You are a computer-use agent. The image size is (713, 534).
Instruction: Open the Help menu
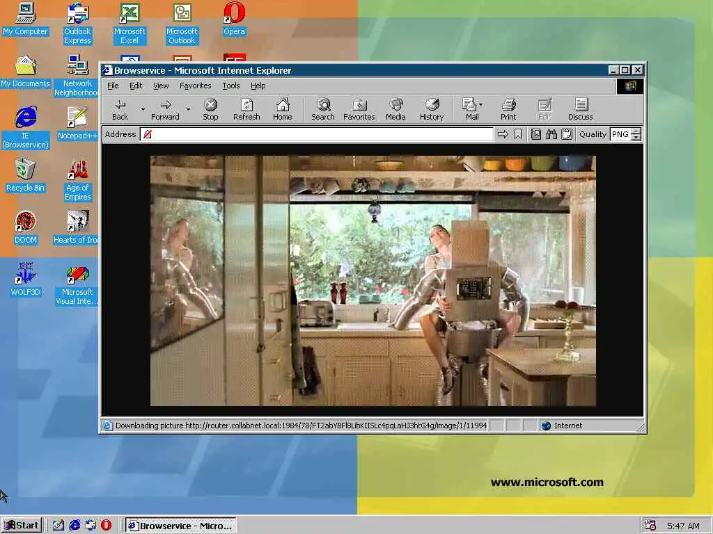click(x=258, y=86)
